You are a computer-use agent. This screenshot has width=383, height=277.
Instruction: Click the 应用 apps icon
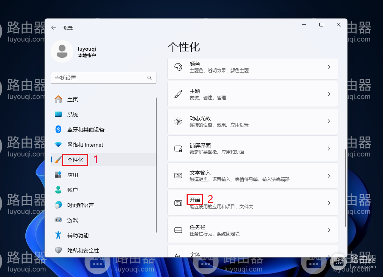coord(58,175)
